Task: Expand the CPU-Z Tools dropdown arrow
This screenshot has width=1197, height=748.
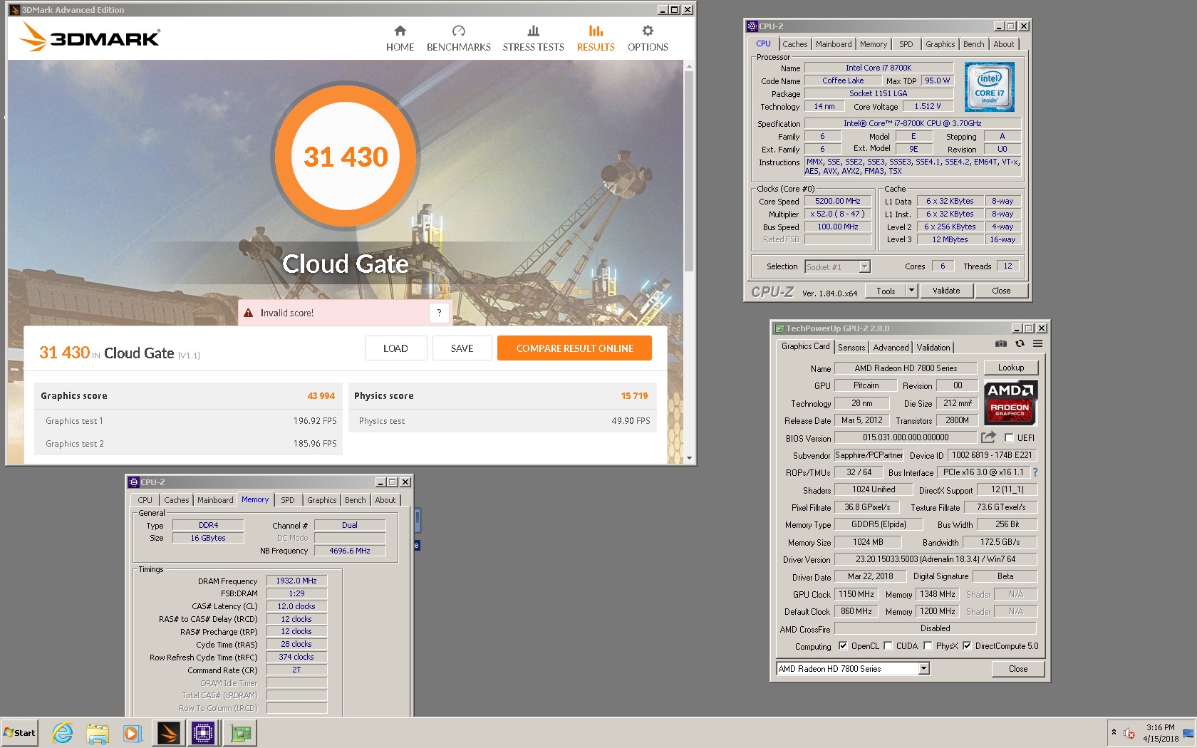Action: (x=911, y=291)
